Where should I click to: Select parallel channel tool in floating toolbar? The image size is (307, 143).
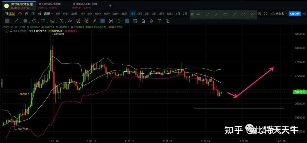tap(252, 15)
